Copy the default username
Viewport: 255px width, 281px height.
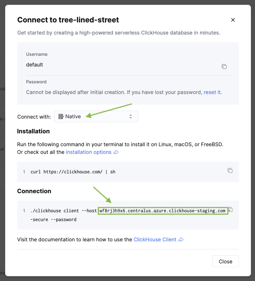pos(224,66)
